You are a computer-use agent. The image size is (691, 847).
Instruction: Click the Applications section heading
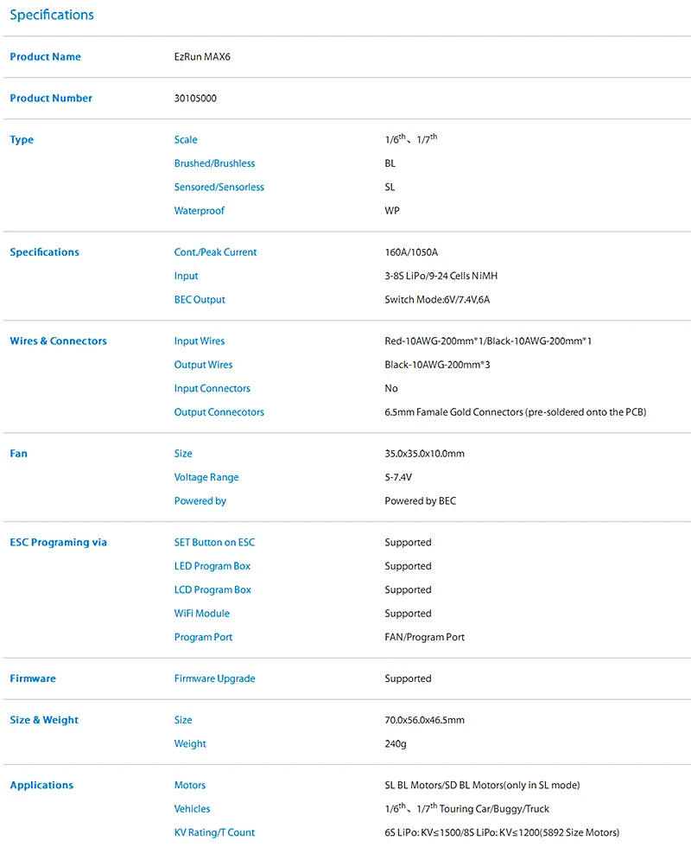click(41, 786)
